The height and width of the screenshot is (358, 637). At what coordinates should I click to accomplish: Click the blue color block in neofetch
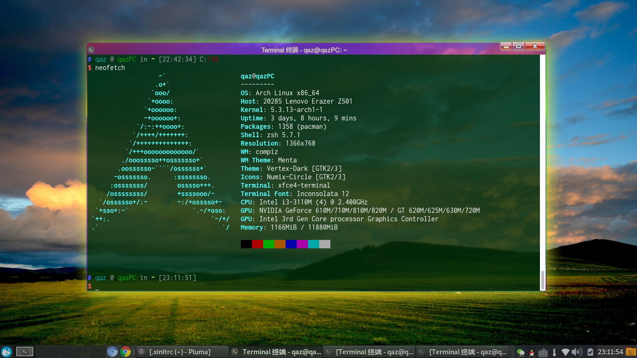(291, 244)
